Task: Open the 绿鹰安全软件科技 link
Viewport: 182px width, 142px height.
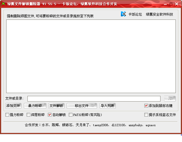Action: tap(159, 14)
